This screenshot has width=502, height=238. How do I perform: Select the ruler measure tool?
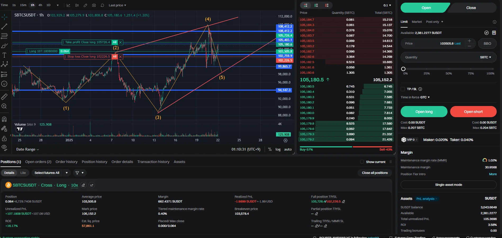[x=4, y=97]
